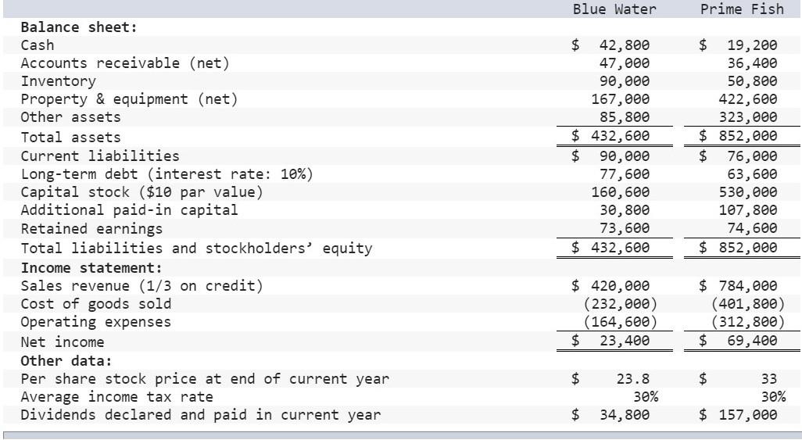Select Prime Fish other assets 323,000
This screenshot has height=440, width=802.
click(x=748, y=116)
